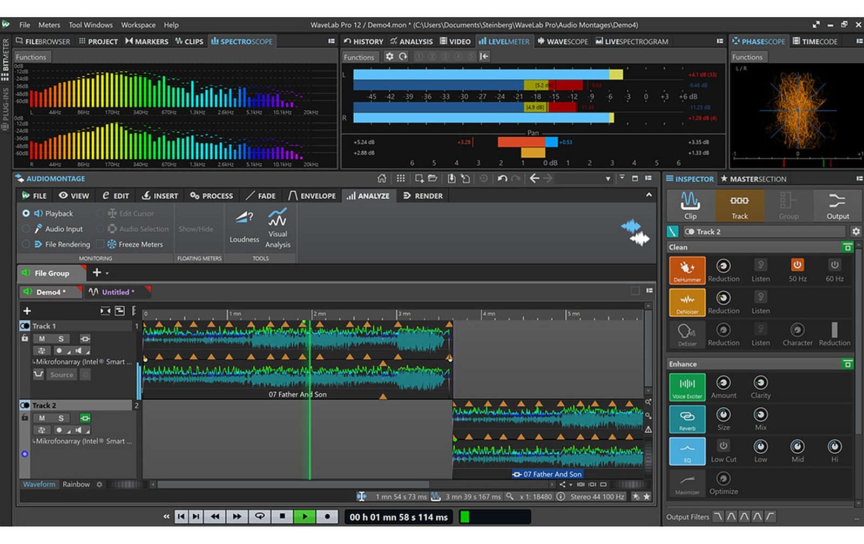
Task: Open the WaveScope tab
Action: point(562,41)
